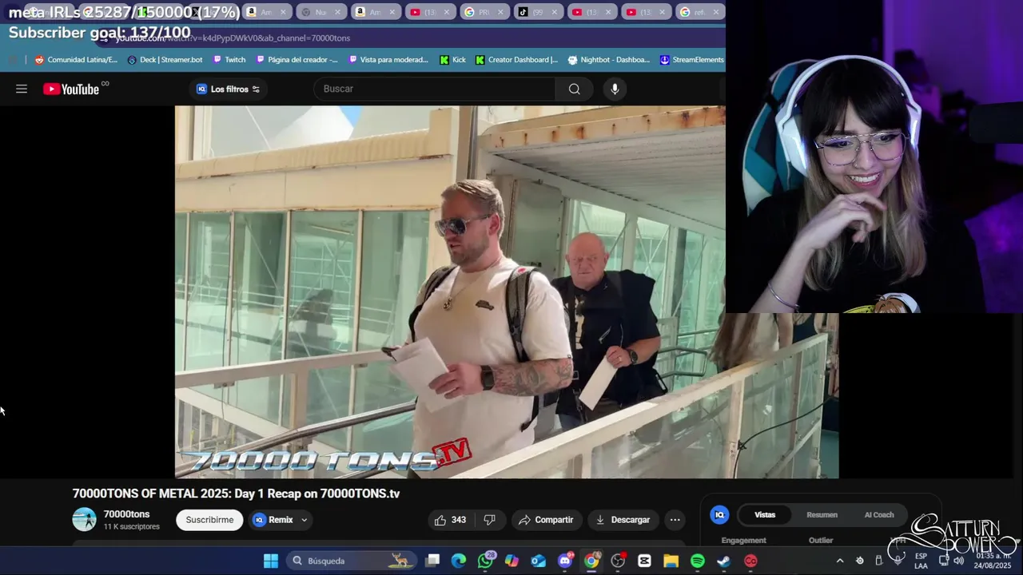Close the TikTok browser tab
Image resolution: width=1023 pixels, height=575 pixels.
coord(555,12)
